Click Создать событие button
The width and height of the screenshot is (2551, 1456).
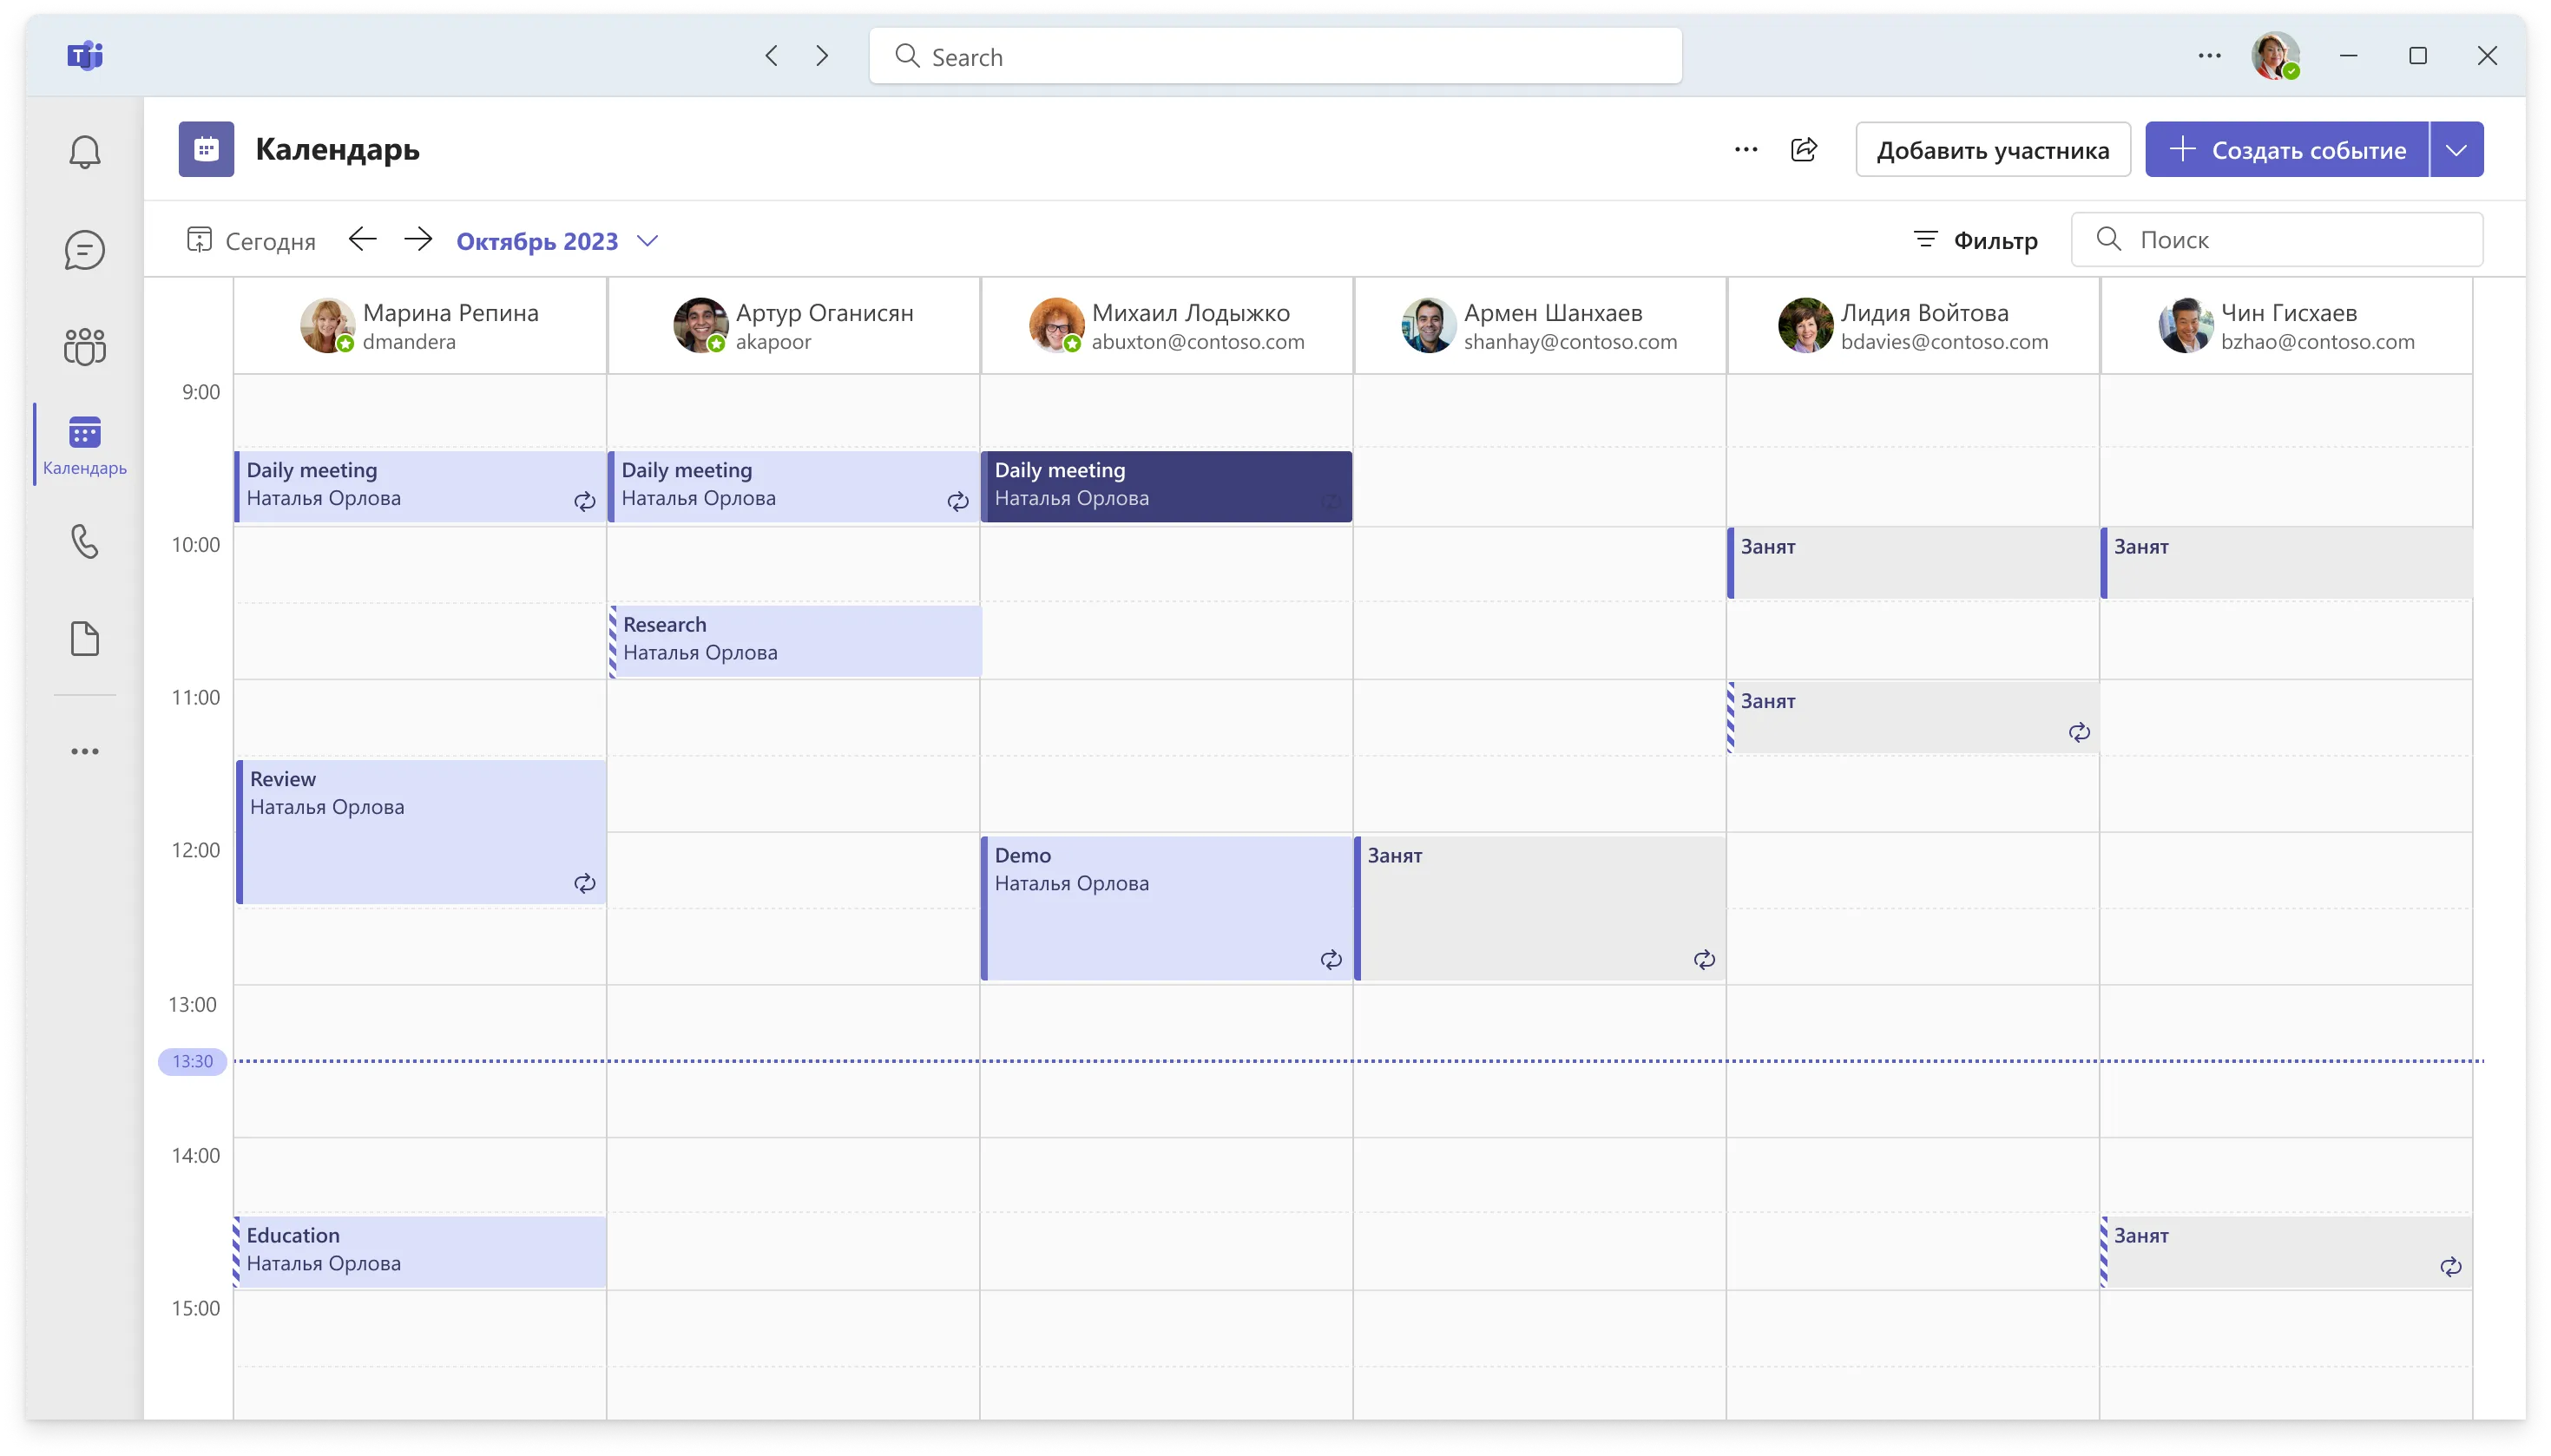2286,150
